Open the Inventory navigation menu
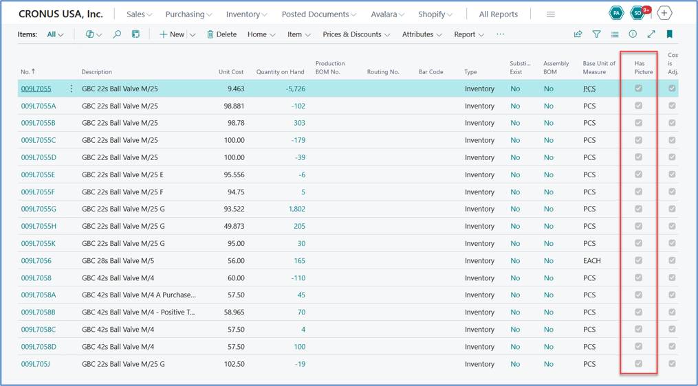This screenshot has height=386, width=698. (x=247, y=14)
